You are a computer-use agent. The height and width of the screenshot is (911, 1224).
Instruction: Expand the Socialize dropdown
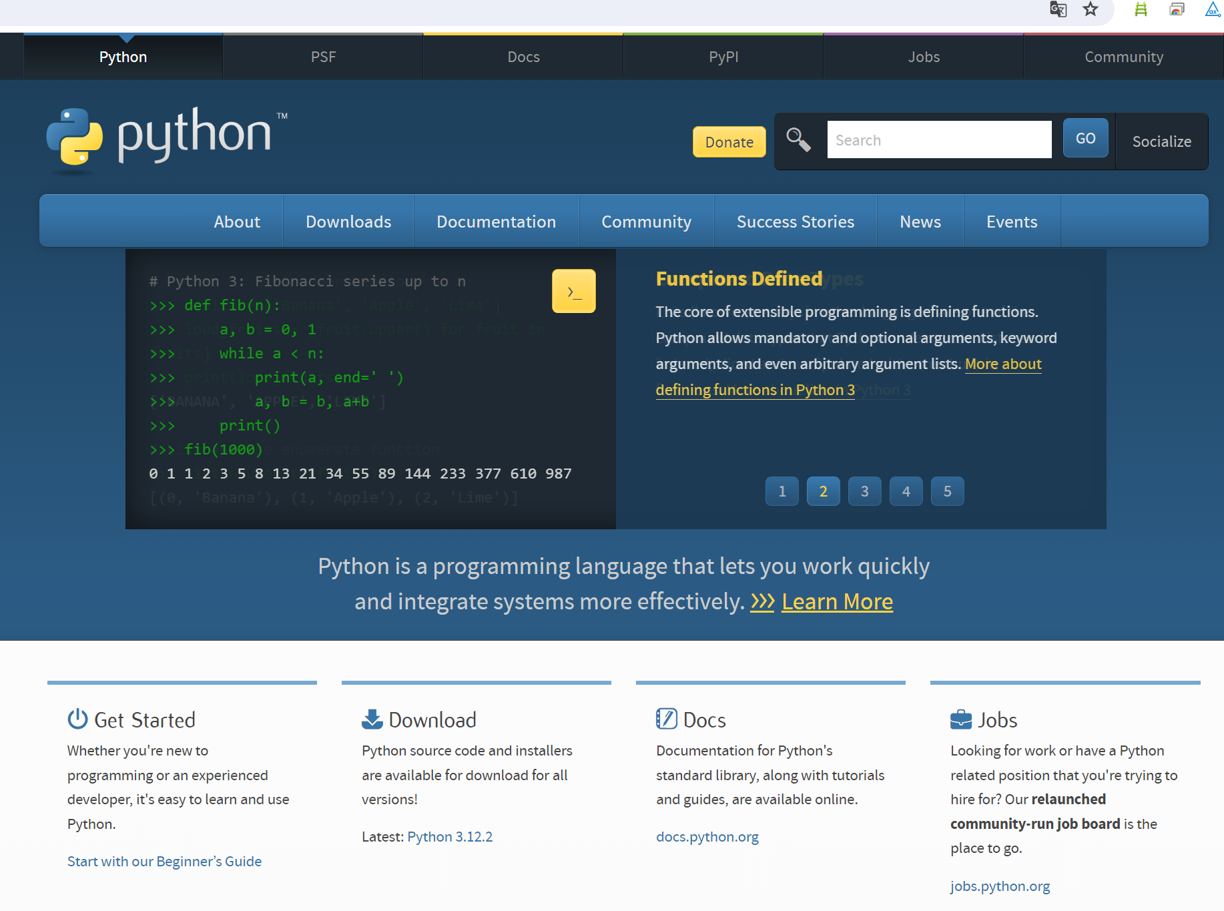1161,141
